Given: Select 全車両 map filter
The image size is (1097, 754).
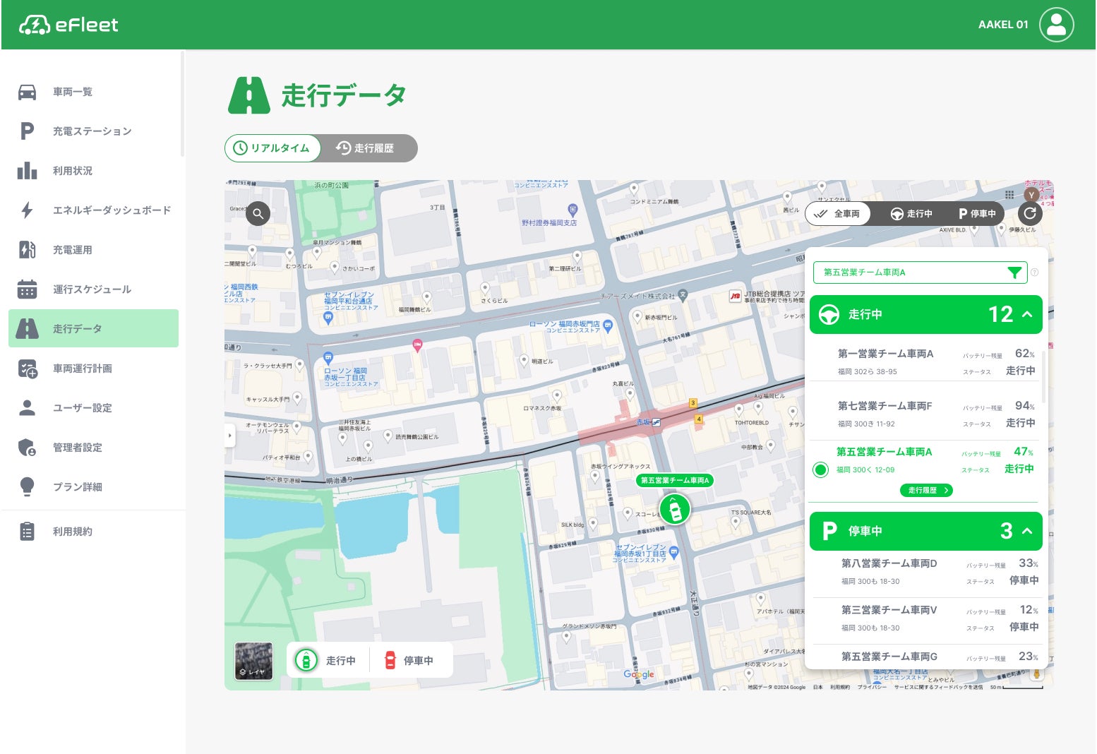Looking at the screenshot, I should coord(837,213).
